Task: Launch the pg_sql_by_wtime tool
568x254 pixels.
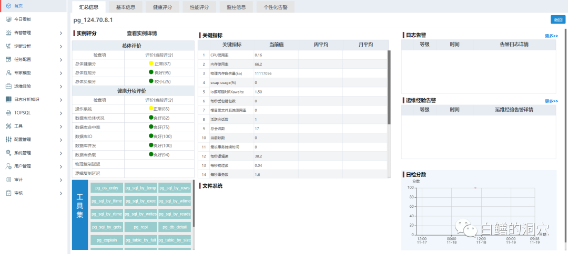Action: coord(175,201)
